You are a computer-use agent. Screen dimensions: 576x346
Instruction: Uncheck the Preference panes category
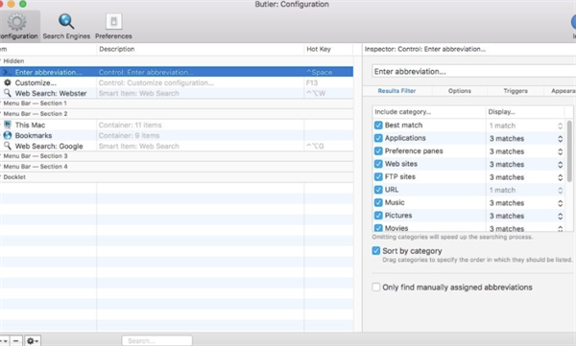pyautogui.click(x=378, y=150)
